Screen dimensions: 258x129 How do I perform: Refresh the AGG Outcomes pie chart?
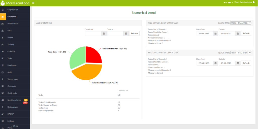pos(134,34)
